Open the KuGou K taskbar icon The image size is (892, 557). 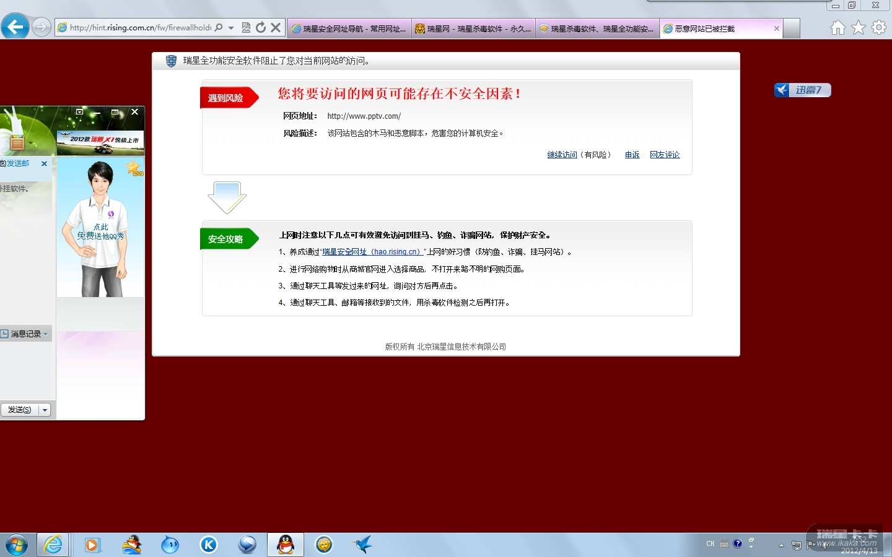(209, 545)
